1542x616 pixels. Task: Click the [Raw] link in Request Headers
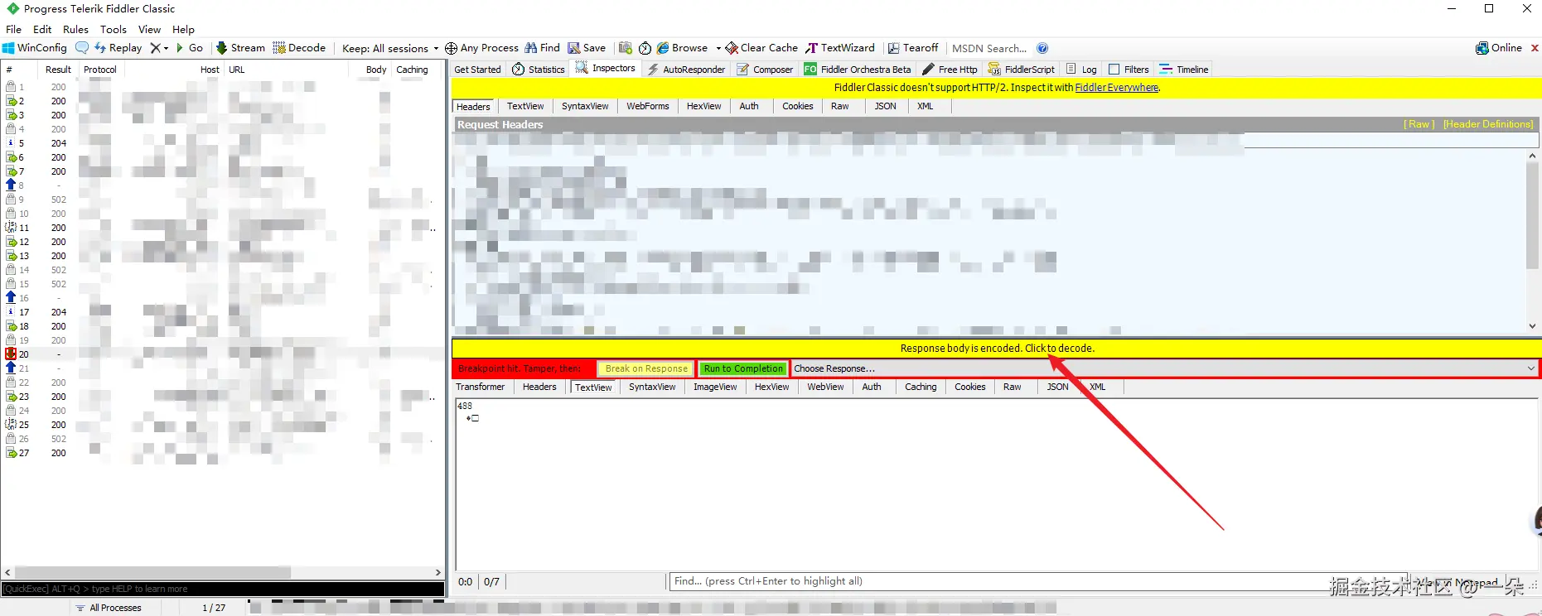coord(1419,124)
